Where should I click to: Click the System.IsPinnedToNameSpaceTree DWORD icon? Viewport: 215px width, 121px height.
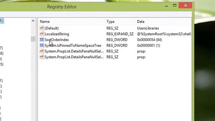click(x=42, y=45)
